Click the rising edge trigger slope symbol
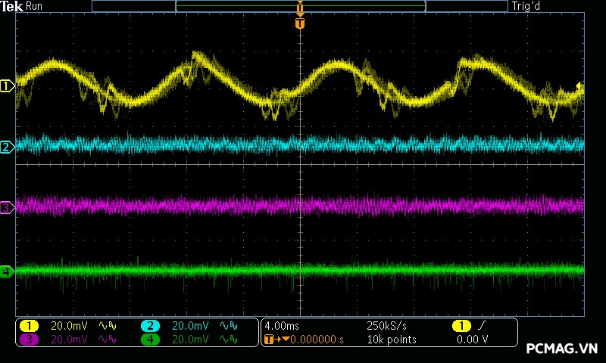Image resolution: width=606 pixels, height=363 pixels. 483,326
